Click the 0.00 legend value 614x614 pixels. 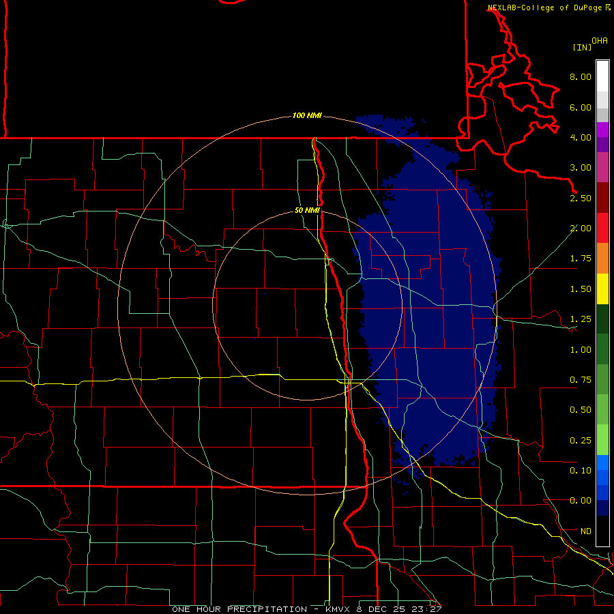coord(581,501)
